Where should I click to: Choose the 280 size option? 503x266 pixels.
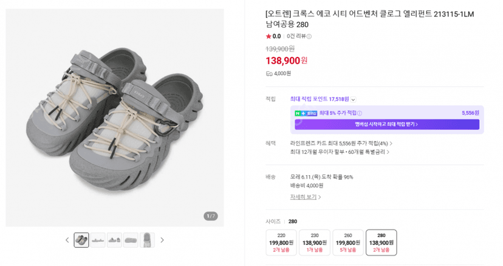[381, 242]
